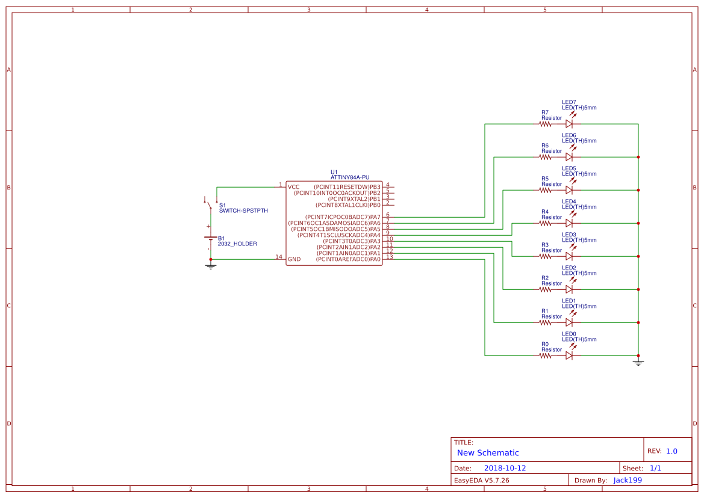Viewport: 704px width, 498px height.
Task: Select the U1 designator label
Action: coord(334,172)
